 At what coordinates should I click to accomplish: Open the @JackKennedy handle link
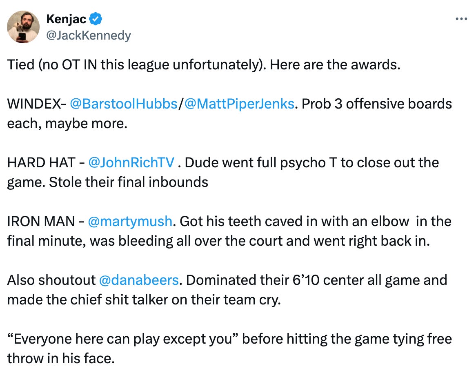pos(89,36)
